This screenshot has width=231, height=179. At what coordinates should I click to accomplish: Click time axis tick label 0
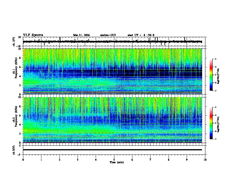(23, 160)
